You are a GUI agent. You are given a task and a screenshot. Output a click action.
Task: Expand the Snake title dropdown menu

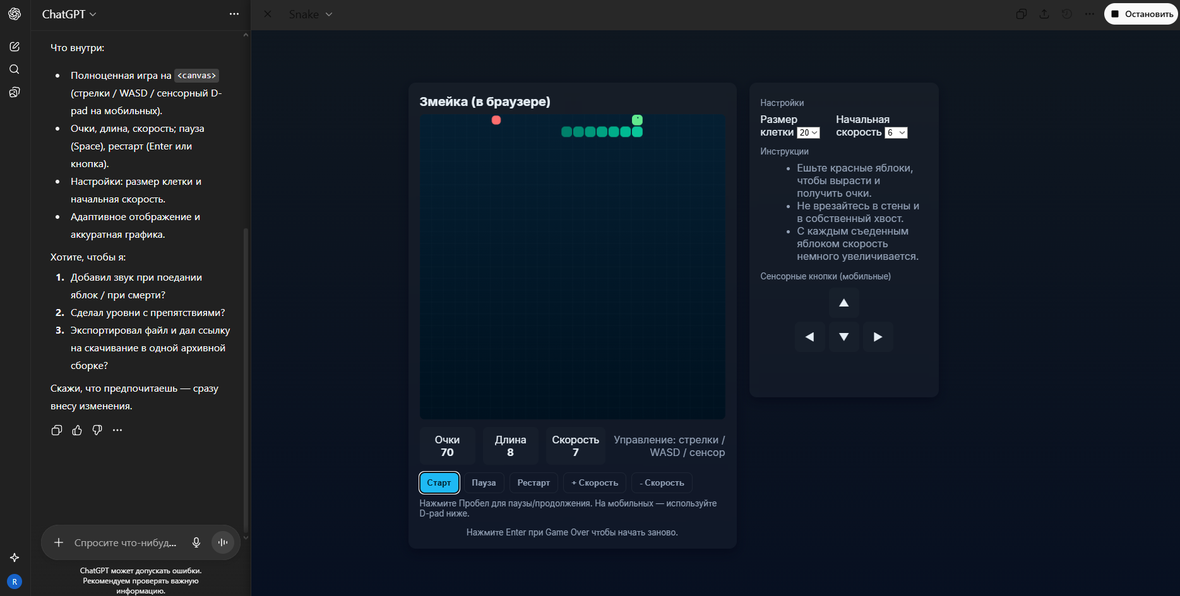click(311, 14)
